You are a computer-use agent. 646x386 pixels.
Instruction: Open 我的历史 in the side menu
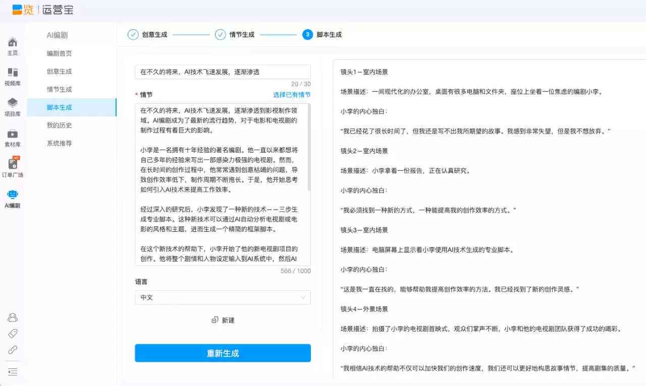tap(59, 125)
